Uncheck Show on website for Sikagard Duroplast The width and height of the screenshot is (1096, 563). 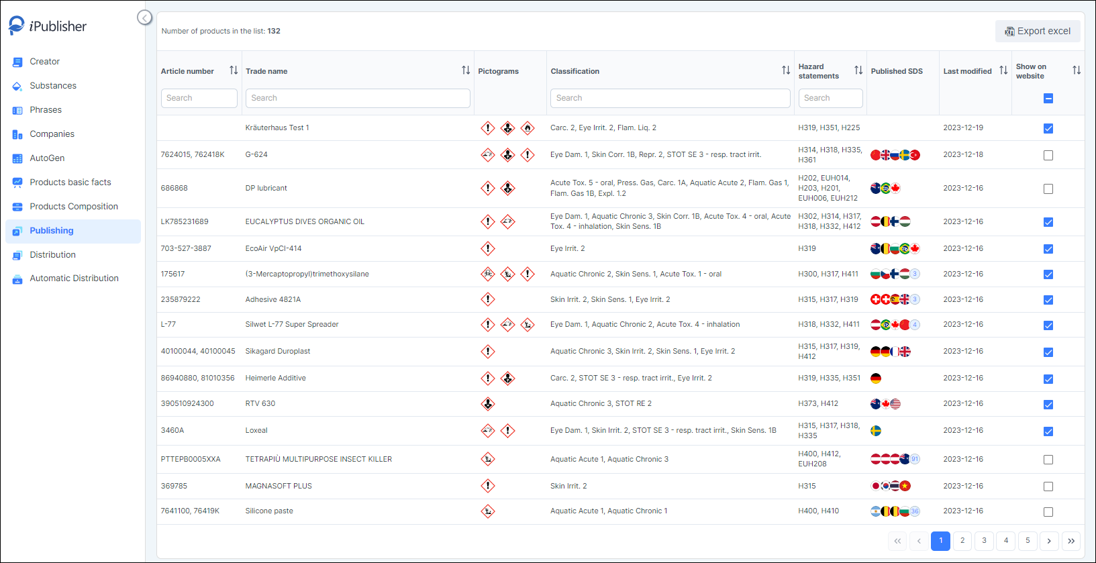click(x=1048, y=352)
